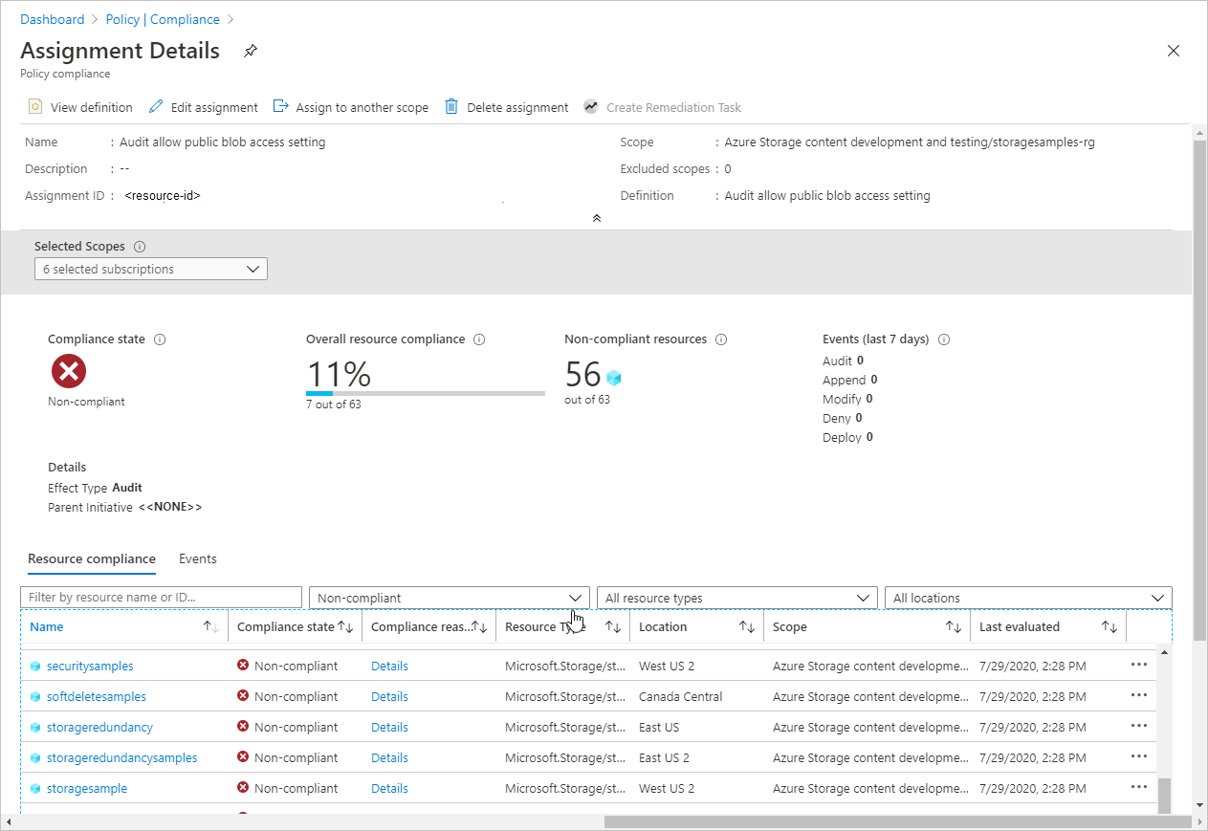The image size is (1208, 831).
Task: Click the Edit assignment pencil icon
Action: (x=155, y=107)
